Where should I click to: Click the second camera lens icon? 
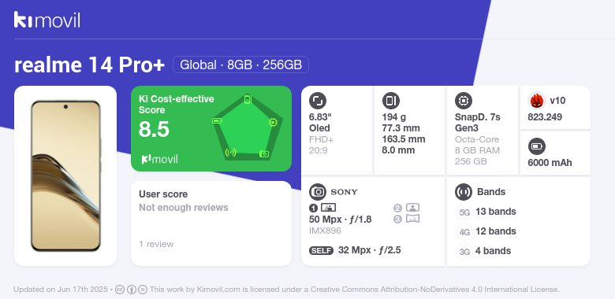[412, 208]
